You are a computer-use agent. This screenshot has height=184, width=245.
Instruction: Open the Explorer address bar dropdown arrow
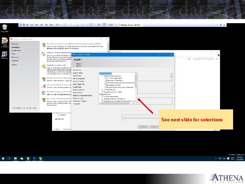click(x=187, y=59)
